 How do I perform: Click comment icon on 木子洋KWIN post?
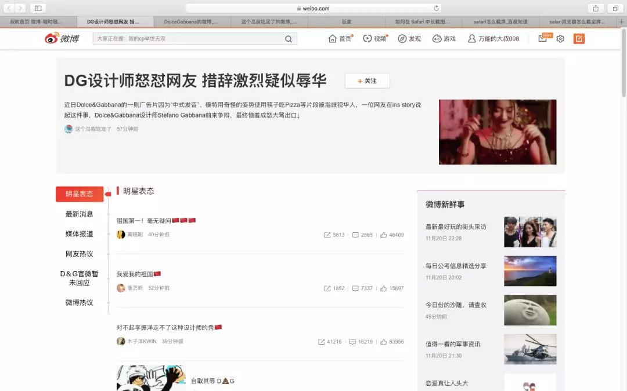pos(352,342)
